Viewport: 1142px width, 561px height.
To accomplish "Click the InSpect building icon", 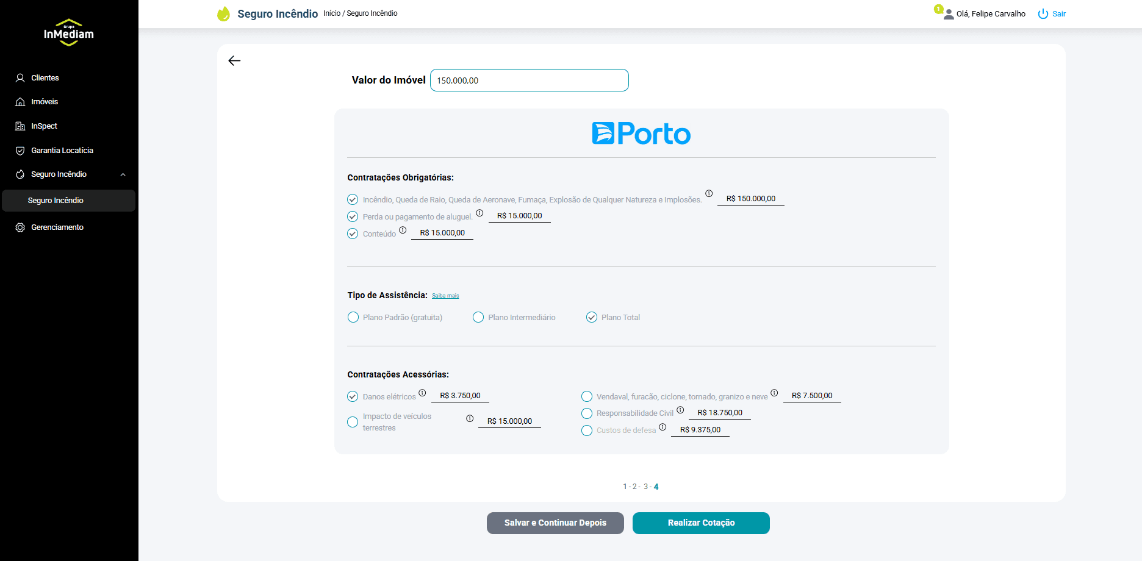I will (20, 126).
